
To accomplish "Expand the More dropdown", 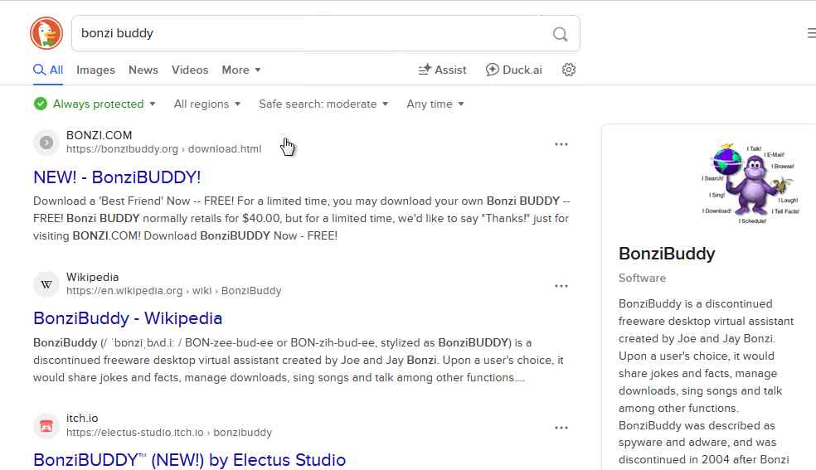I will coord(241,70).
